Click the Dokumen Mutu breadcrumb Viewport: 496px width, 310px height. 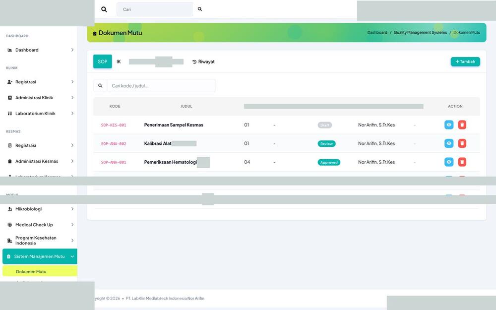point(467,33)
